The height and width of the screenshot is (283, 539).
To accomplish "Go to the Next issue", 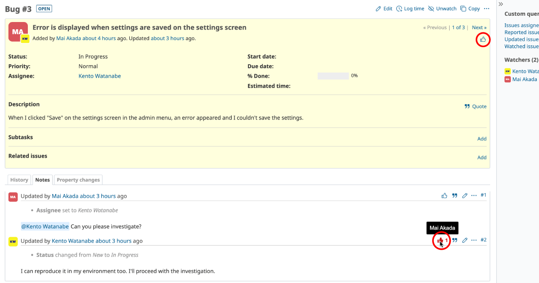I will pyautogui.click(x=479, y=27).
